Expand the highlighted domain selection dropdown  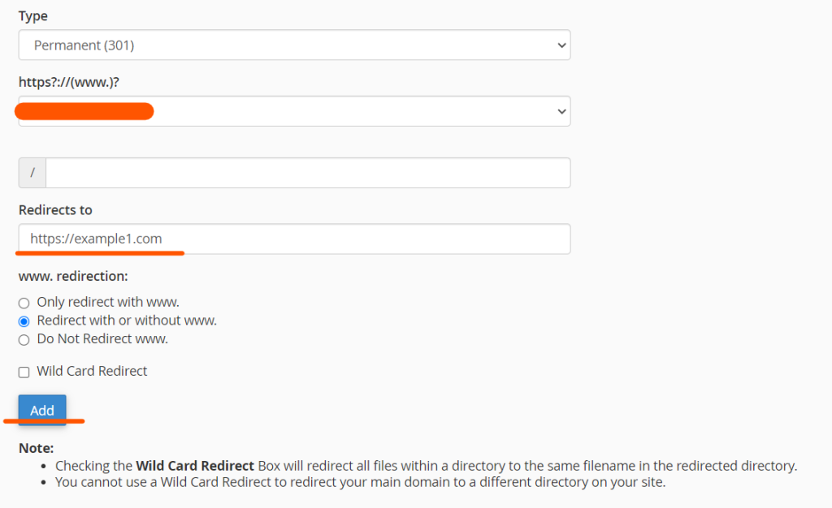(292, 111)
